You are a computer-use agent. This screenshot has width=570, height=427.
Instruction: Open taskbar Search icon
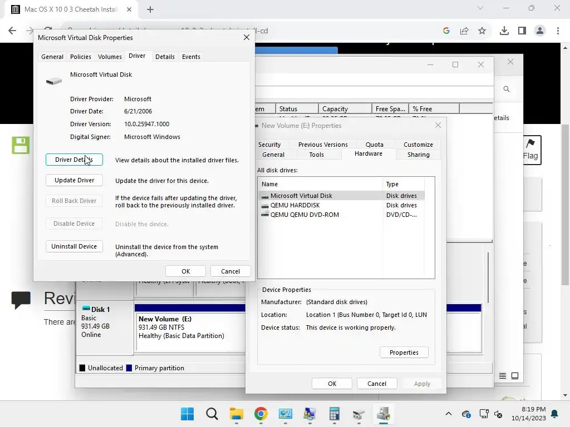pos(212,414)
